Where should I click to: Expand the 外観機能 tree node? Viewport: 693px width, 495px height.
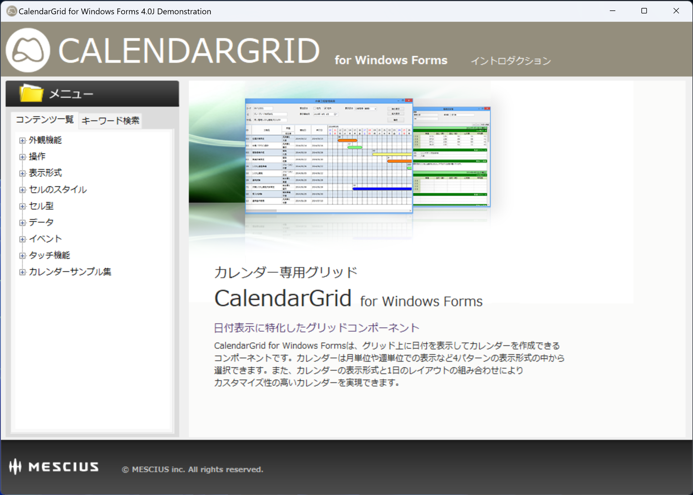click(22, 140)
